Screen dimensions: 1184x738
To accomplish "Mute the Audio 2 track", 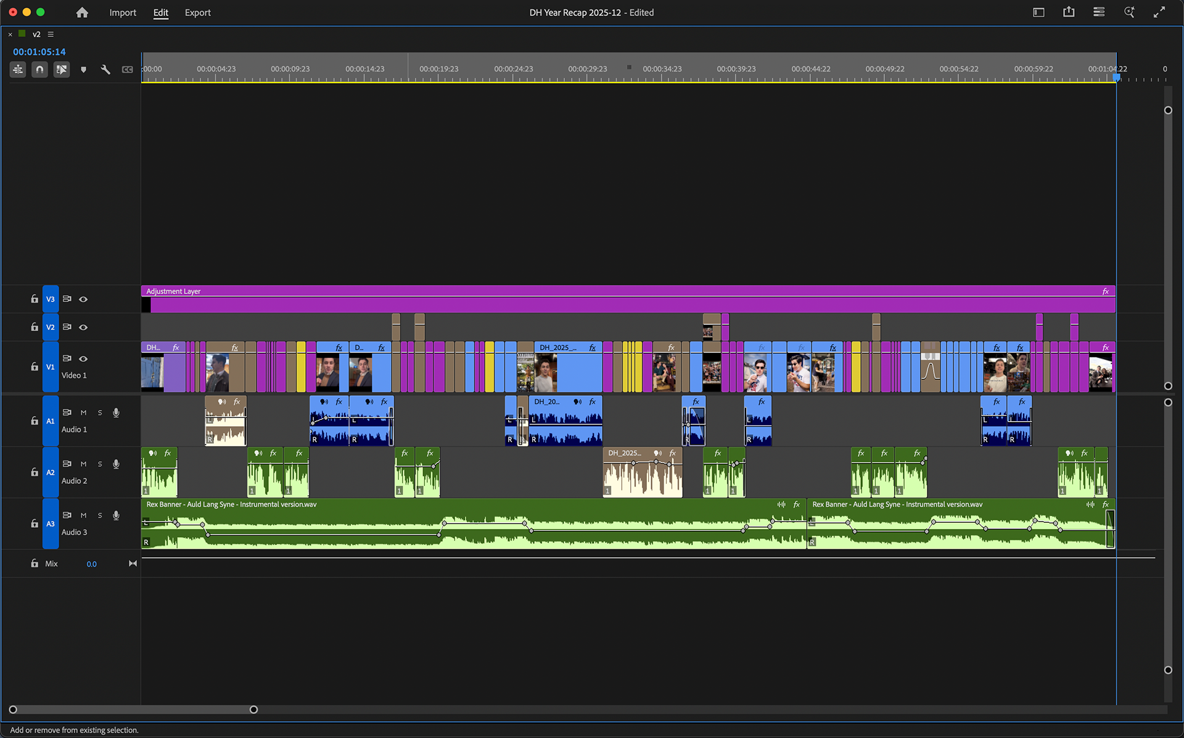I will [83, 464].
